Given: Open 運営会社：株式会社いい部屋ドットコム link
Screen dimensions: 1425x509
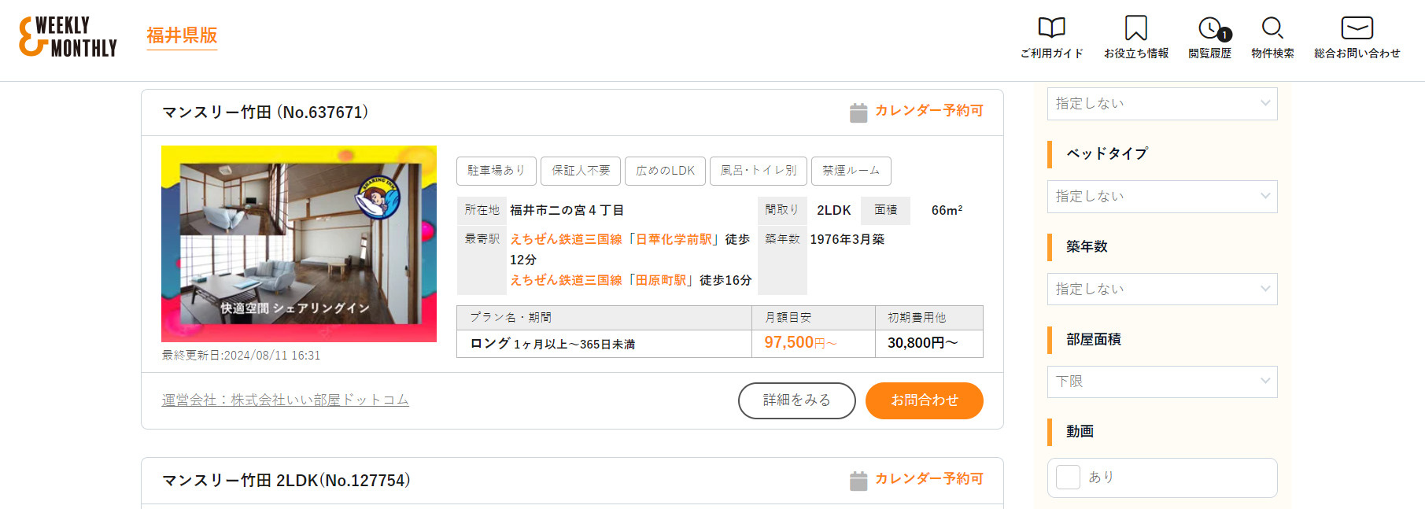Looking at the screenshot, I should [x=286, y=400].
